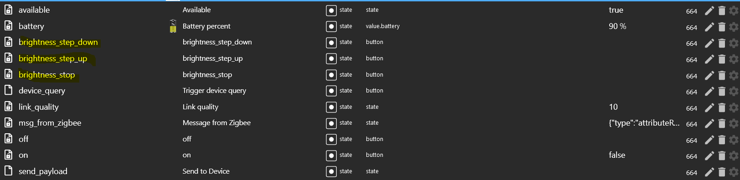
Task: Open settings gear for available row
Action: 734,11
